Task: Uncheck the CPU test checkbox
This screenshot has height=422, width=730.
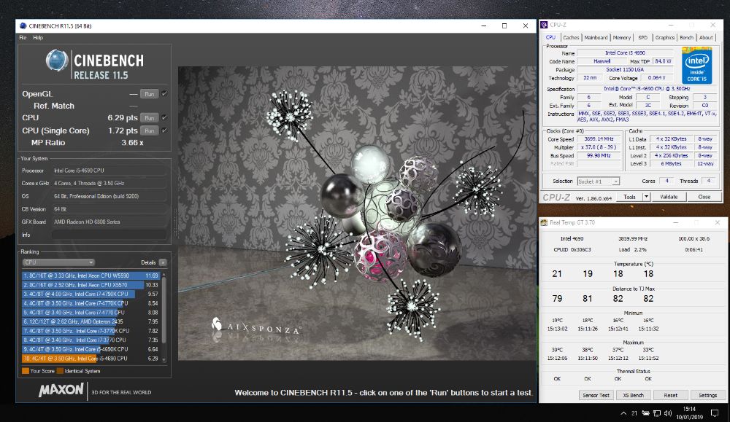Action: pyautogui.click(x=164, y=117)
